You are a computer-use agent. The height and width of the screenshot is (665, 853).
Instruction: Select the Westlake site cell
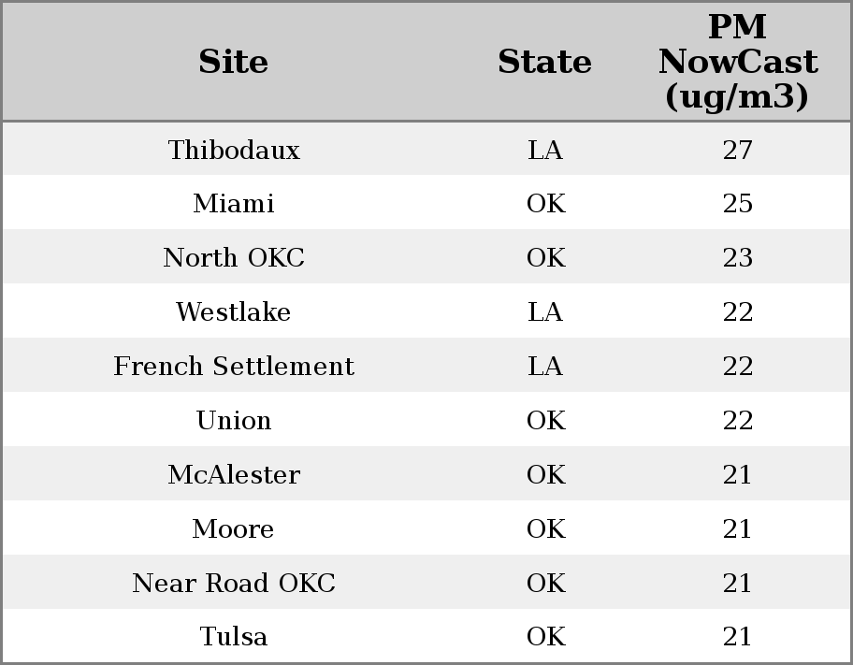click(x=234, y=311)
